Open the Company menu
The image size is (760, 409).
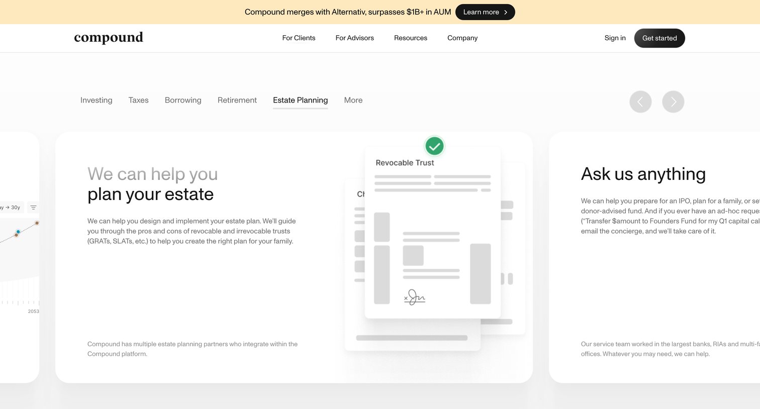pos(462,38)
